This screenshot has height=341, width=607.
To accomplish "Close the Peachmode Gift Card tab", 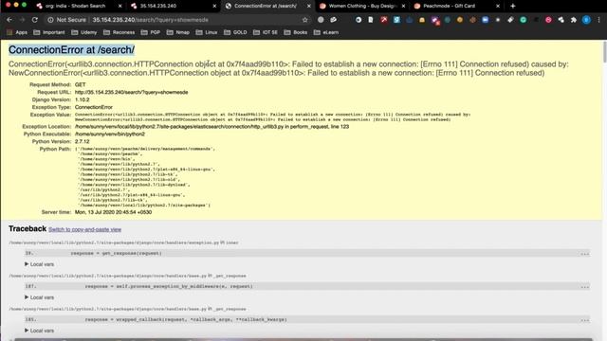I will pos(498,6).
